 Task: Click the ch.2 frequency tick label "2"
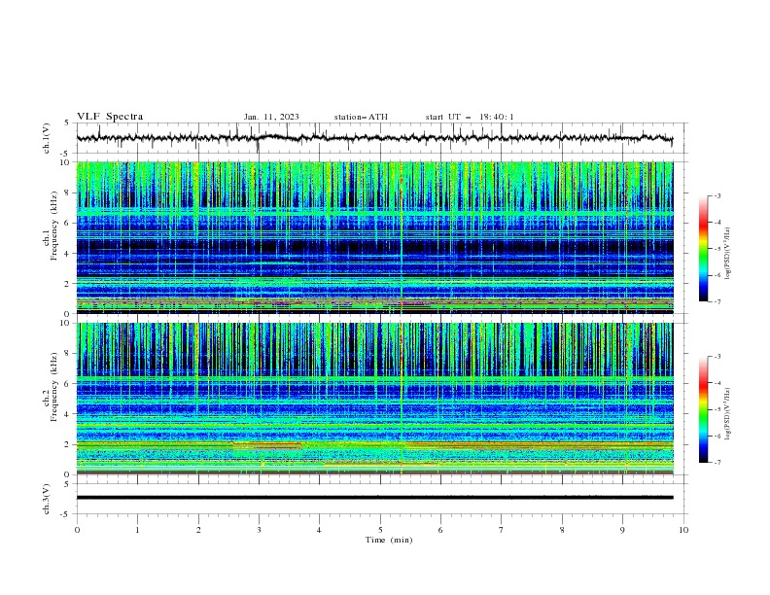68,444
